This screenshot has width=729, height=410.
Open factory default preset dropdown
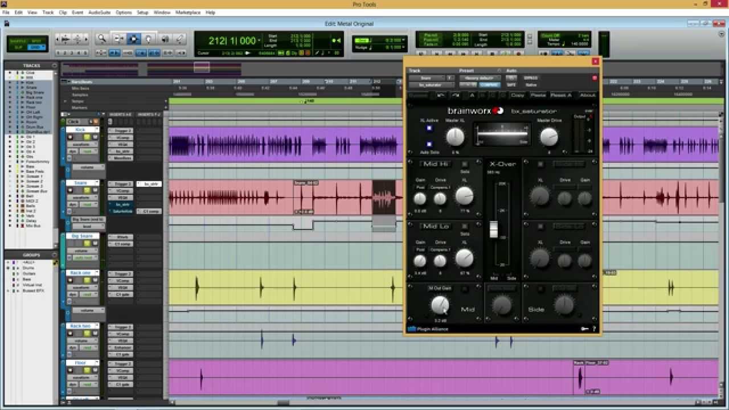[480, 78]
